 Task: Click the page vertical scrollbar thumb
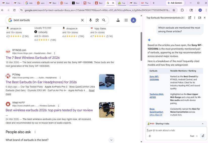point(141,46)
